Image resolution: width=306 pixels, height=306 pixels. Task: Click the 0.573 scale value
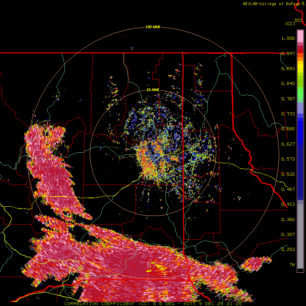(x=288, y=159)
